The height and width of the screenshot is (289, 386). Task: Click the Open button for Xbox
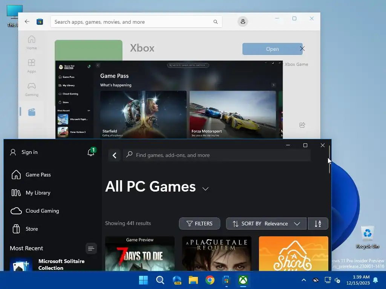coord(272,49)
